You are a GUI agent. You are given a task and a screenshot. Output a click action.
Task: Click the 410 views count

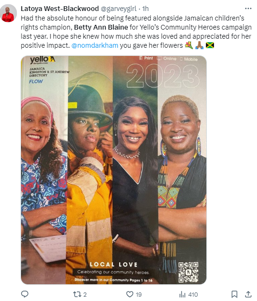click(x=193, y=294)
